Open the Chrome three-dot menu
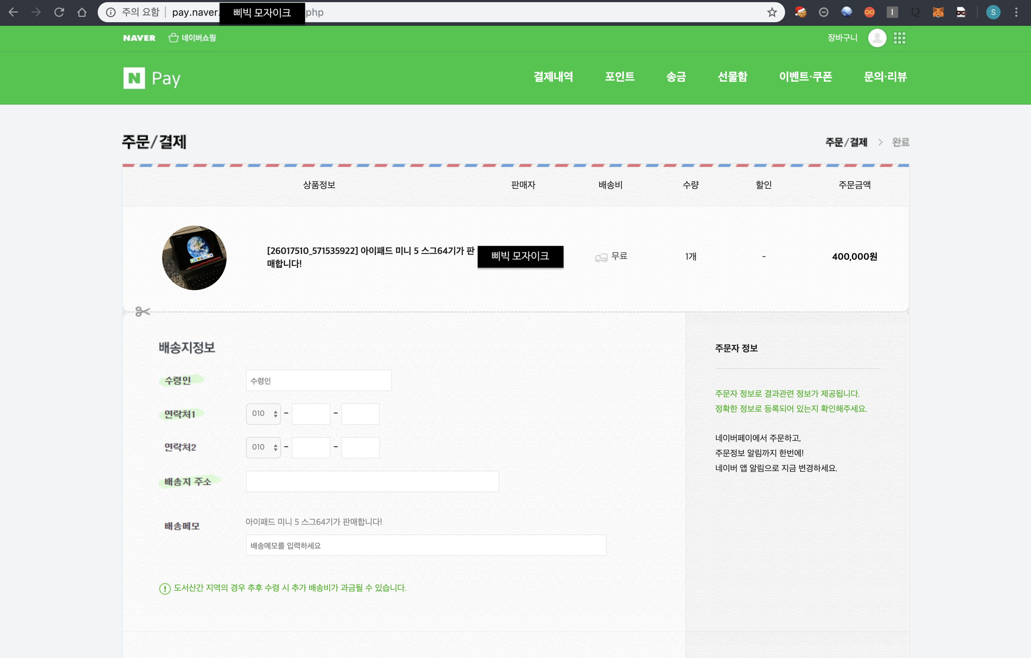Screen dimensions: 1031x658 coord(1016,13)
